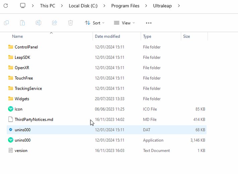Viewport: 238px width, 174px height.
Task: Sort by Type column header
Action: click(x=147, y=36)
